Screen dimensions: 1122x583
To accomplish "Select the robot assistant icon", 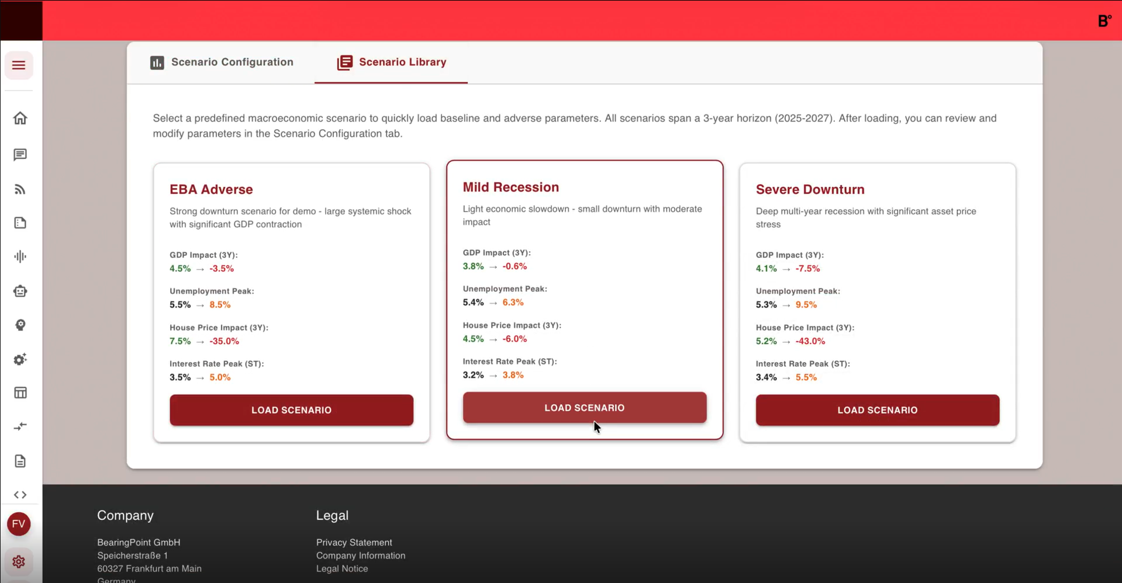I will 20,291.
